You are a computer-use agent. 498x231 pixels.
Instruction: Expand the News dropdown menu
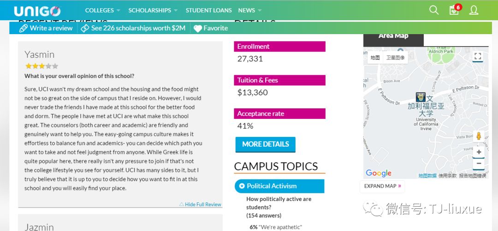click(x=249, y=11)
